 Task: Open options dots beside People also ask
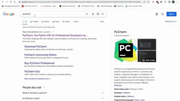(x=44, y=88)
